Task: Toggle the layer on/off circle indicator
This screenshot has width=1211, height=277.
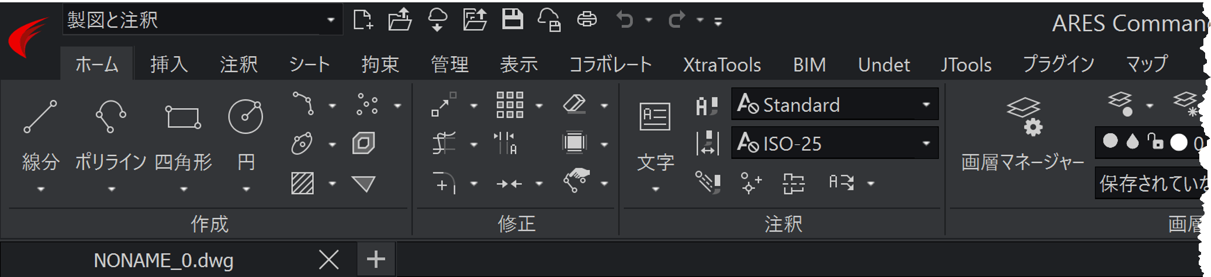Action: tap(1110, 141)
